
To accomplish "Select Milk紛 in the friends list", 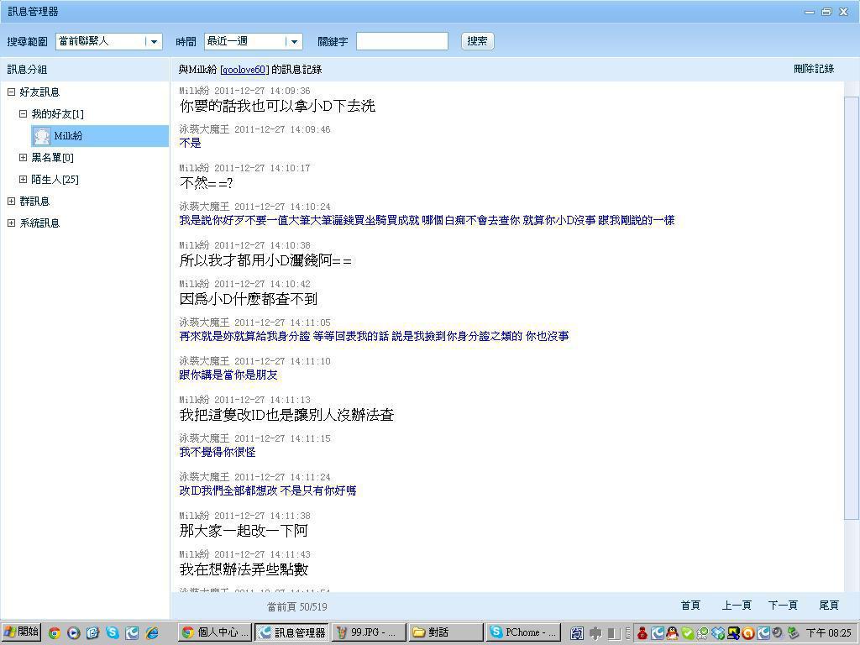I will tap(100, 136).
